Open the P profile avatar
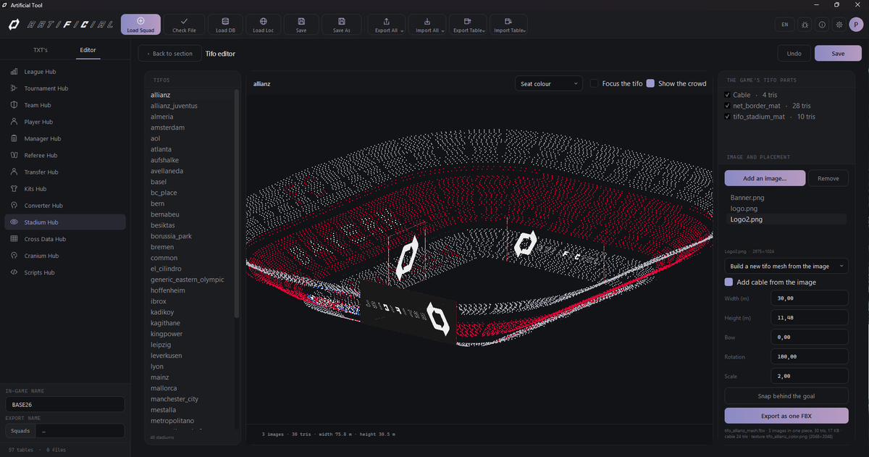869x457 pixels. pyautogui.click(x=856, y=25)
